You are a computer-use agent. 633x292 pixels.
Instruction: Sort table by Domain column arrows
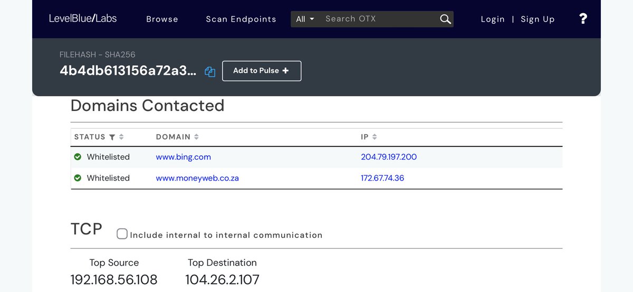(x=196, y=137)
